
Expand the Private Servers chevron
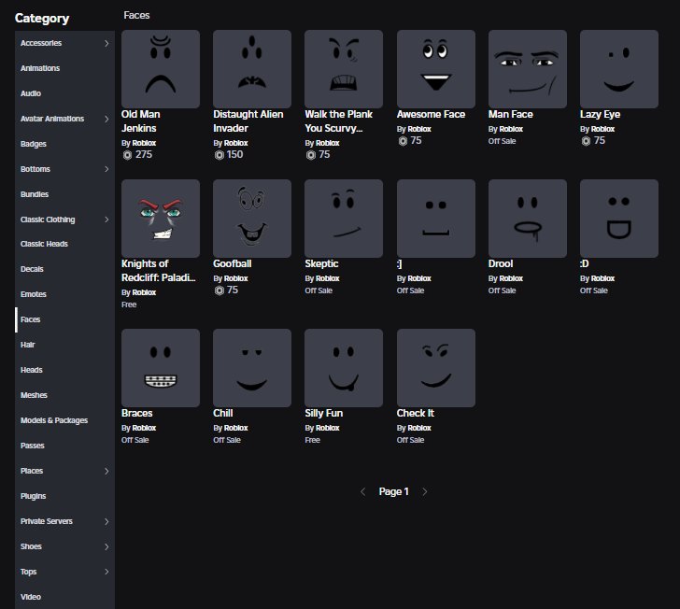(x=106, y=521)
